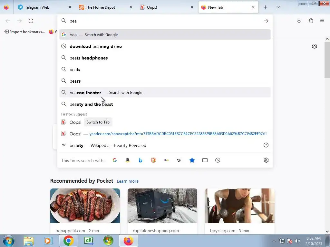This screenshot has width=330, height=247.
Task: Click the address bar containing 'bea'
Action: [x=165, y=21]
